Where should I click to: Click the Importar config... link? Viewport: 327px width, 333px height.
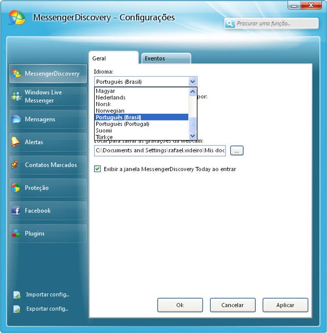48,294
